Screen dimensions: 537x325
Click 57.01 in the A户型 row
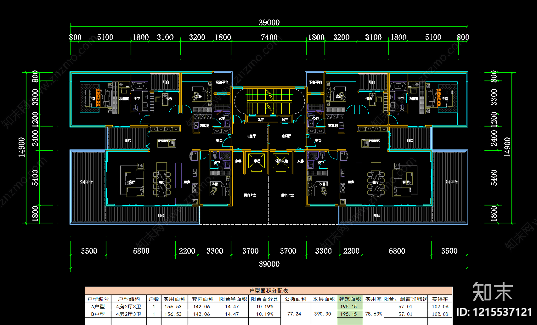click(405, 307)
